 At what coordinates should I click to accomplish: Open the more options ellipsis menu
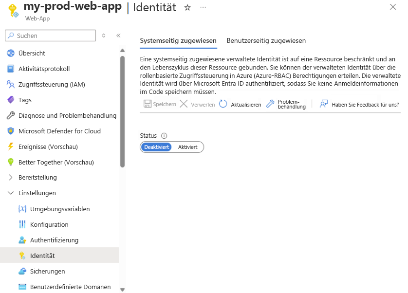click(203, 7)
